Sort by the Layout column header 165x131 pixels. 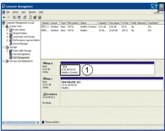point(54,23)
